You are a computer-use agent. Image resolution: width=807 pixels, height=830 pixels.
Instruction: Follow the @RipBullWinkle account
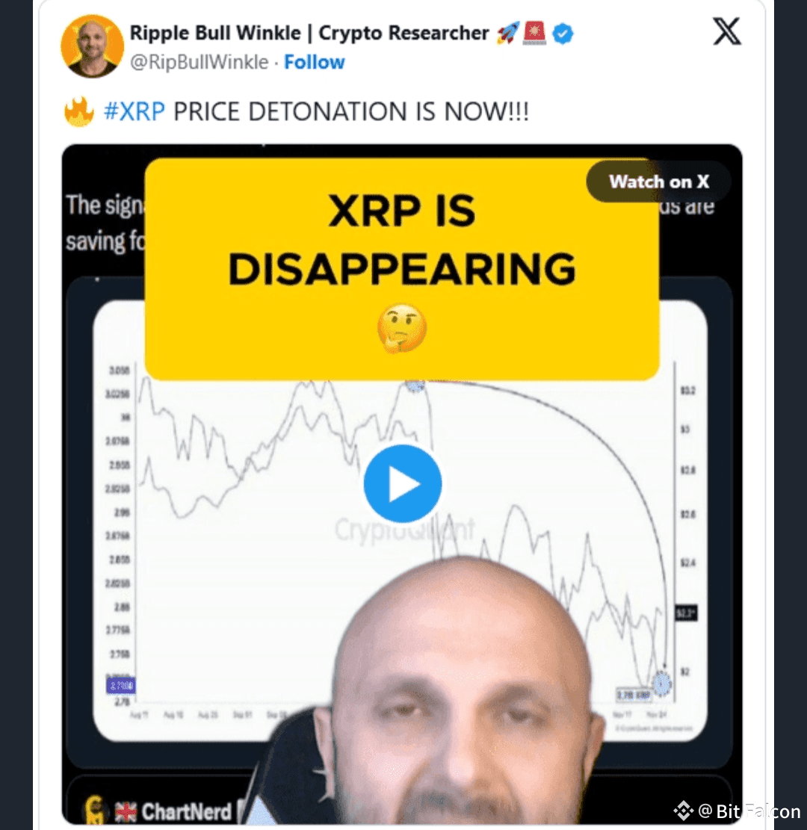click(314, 63)
